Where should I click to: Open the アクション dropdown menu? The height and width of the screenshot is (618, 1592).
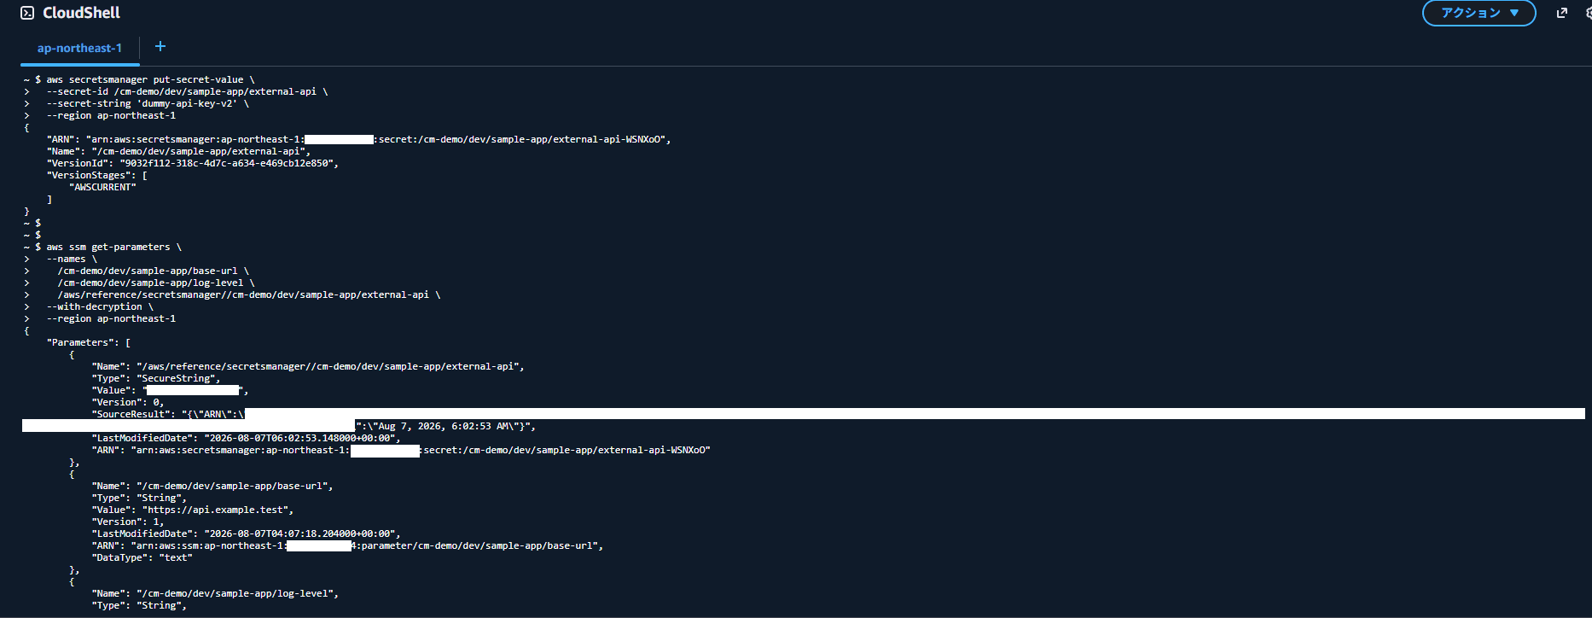(1479, 13)
